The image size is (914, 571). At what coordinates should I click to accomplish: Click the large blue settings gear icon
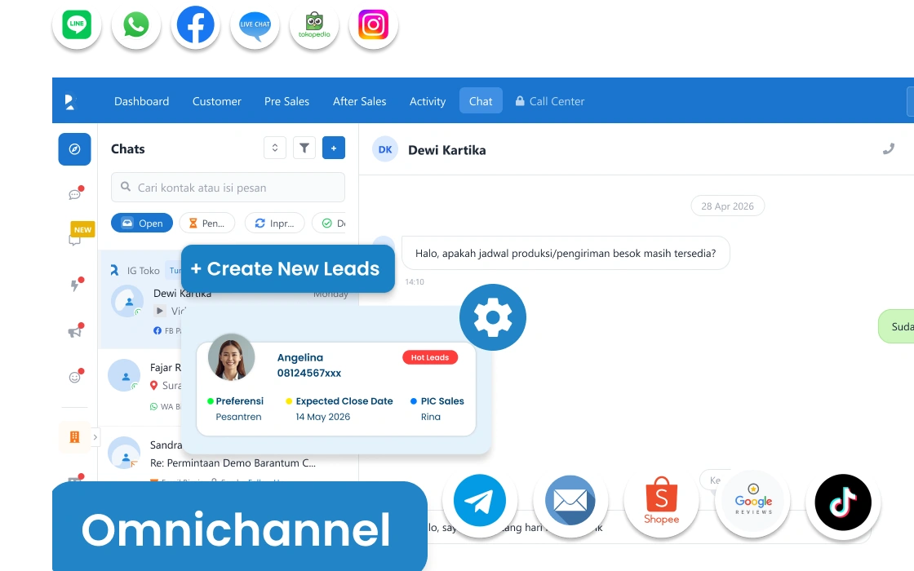(x=493, y=317)
